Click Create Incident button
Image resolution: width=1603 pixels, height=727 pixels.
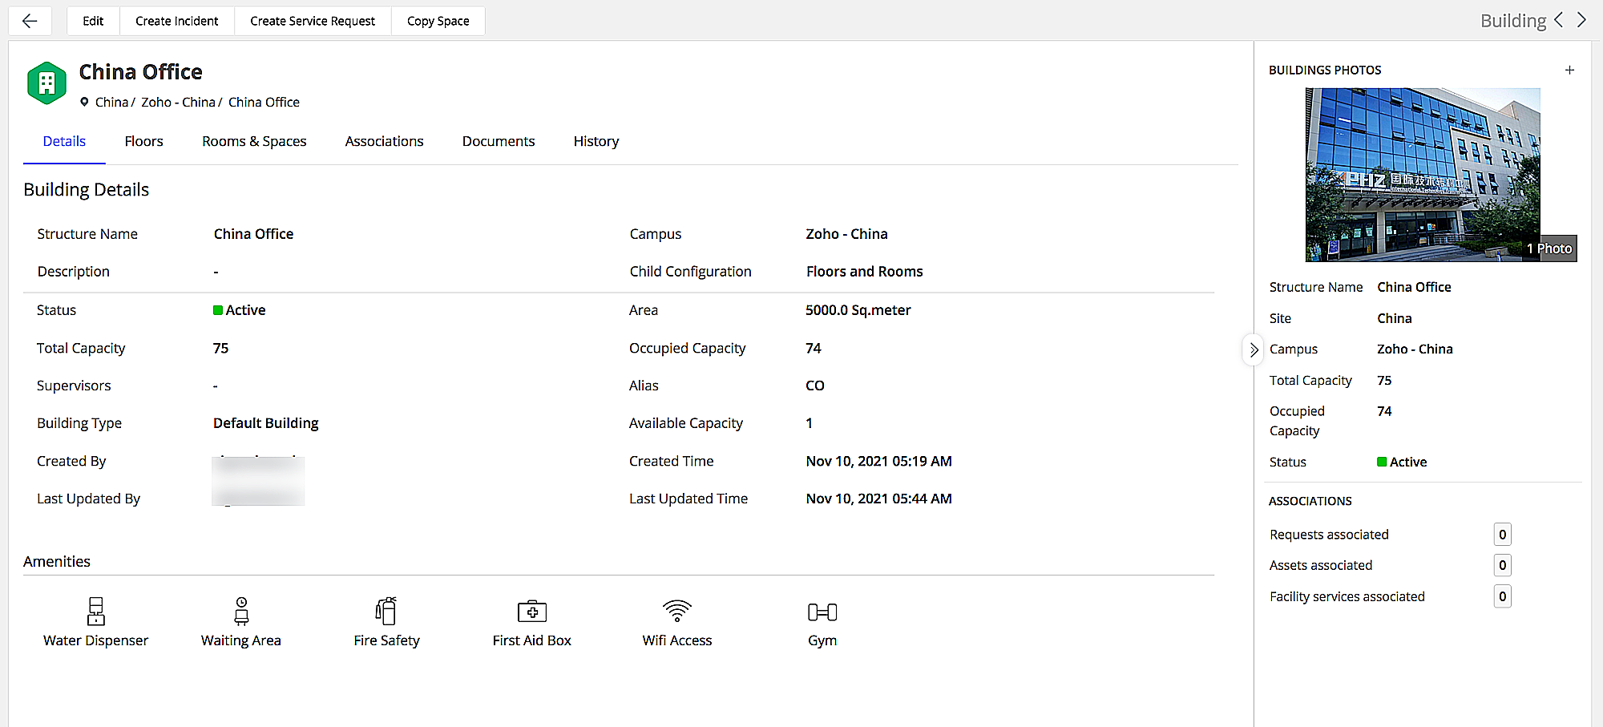(x=176, y=21)
